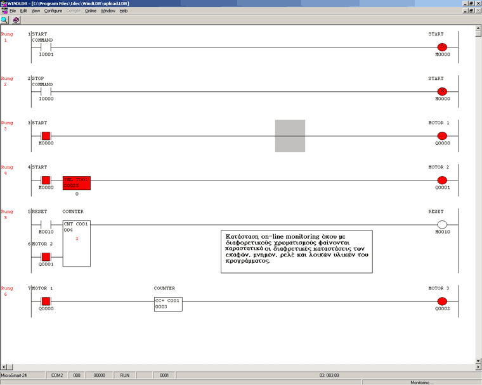Select the CNT C001 counter block

[76, 243]
